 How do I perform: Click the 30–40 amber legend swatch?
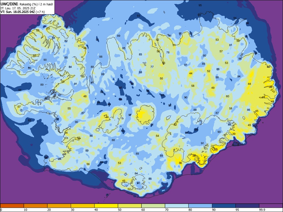pyautogui.click(x=83, y=206)
